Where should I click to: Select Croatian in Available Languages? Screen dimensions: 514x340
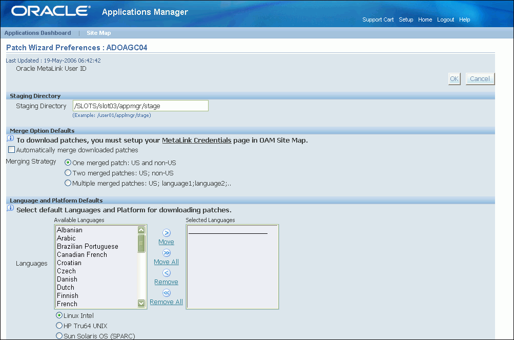[x=96, y=263]
